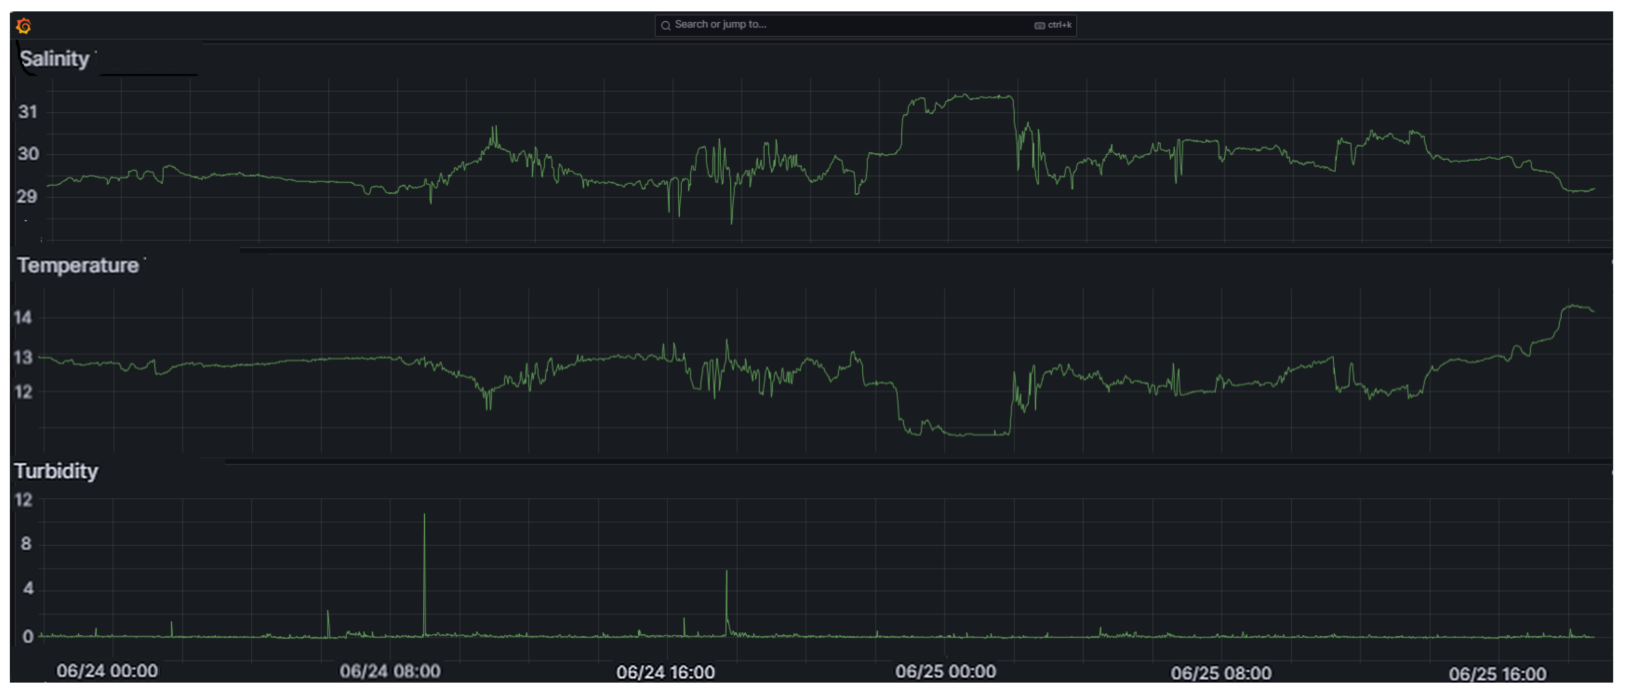Click the Grafana logo icon
The image size is (1625, 693).
coord(24,26)
